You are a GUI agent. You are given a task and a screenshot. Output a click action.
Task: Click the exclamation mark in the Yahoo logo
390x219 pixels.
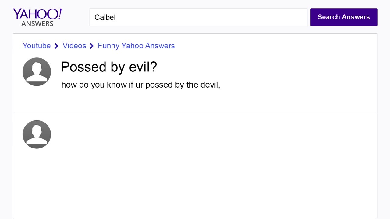(59, 13)
